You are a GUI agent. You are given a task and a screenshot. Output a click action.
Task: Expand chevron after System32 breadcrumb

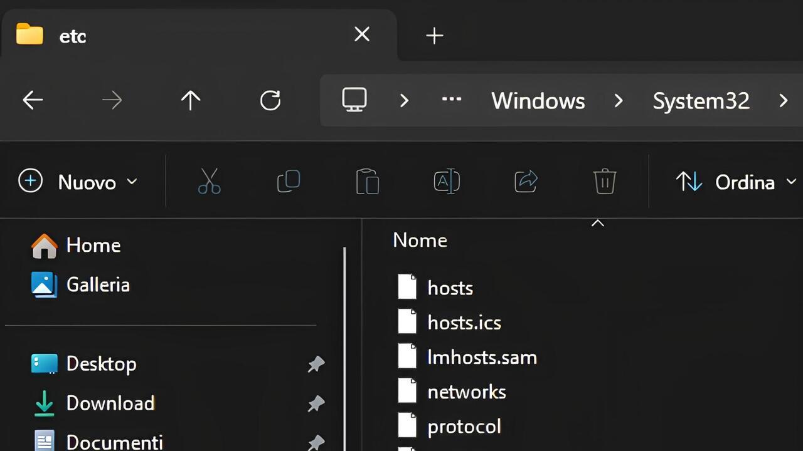click(x=783, y=100)
